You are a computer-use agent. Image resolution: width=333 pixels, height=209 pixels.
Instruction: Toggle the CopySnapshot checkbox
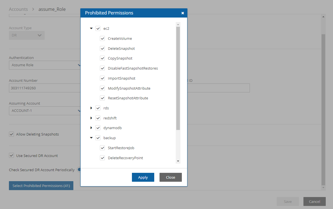click(x=102, y=58)
